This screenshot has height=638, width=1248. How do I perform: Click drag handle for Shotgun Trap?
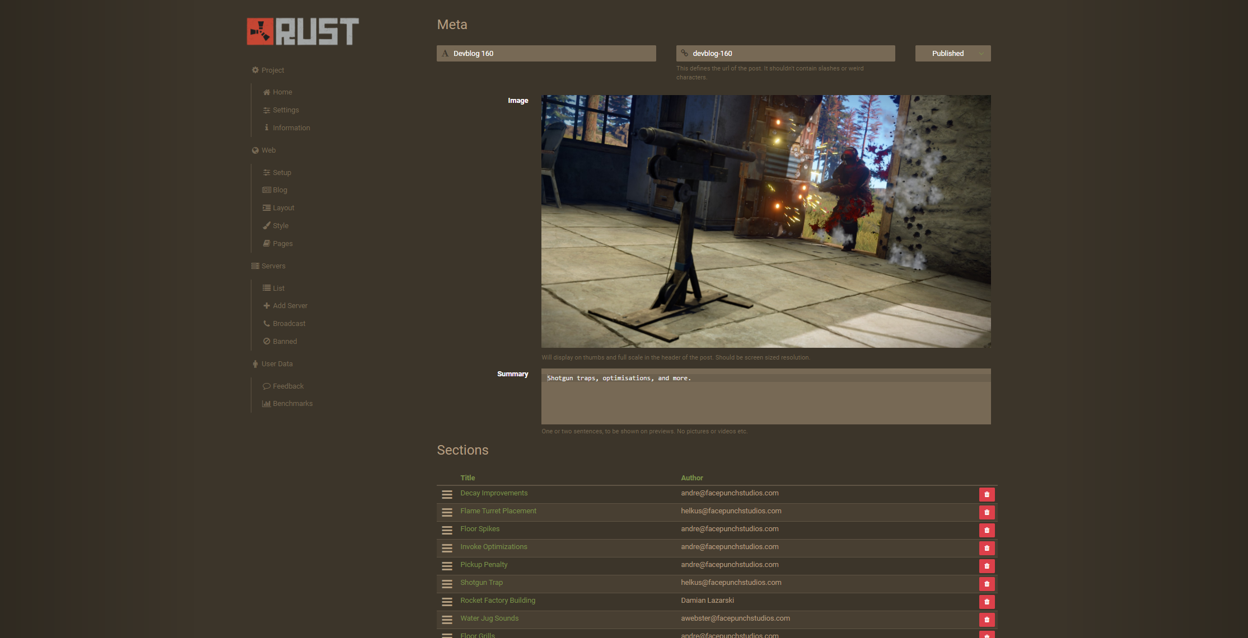pos(447,584)
